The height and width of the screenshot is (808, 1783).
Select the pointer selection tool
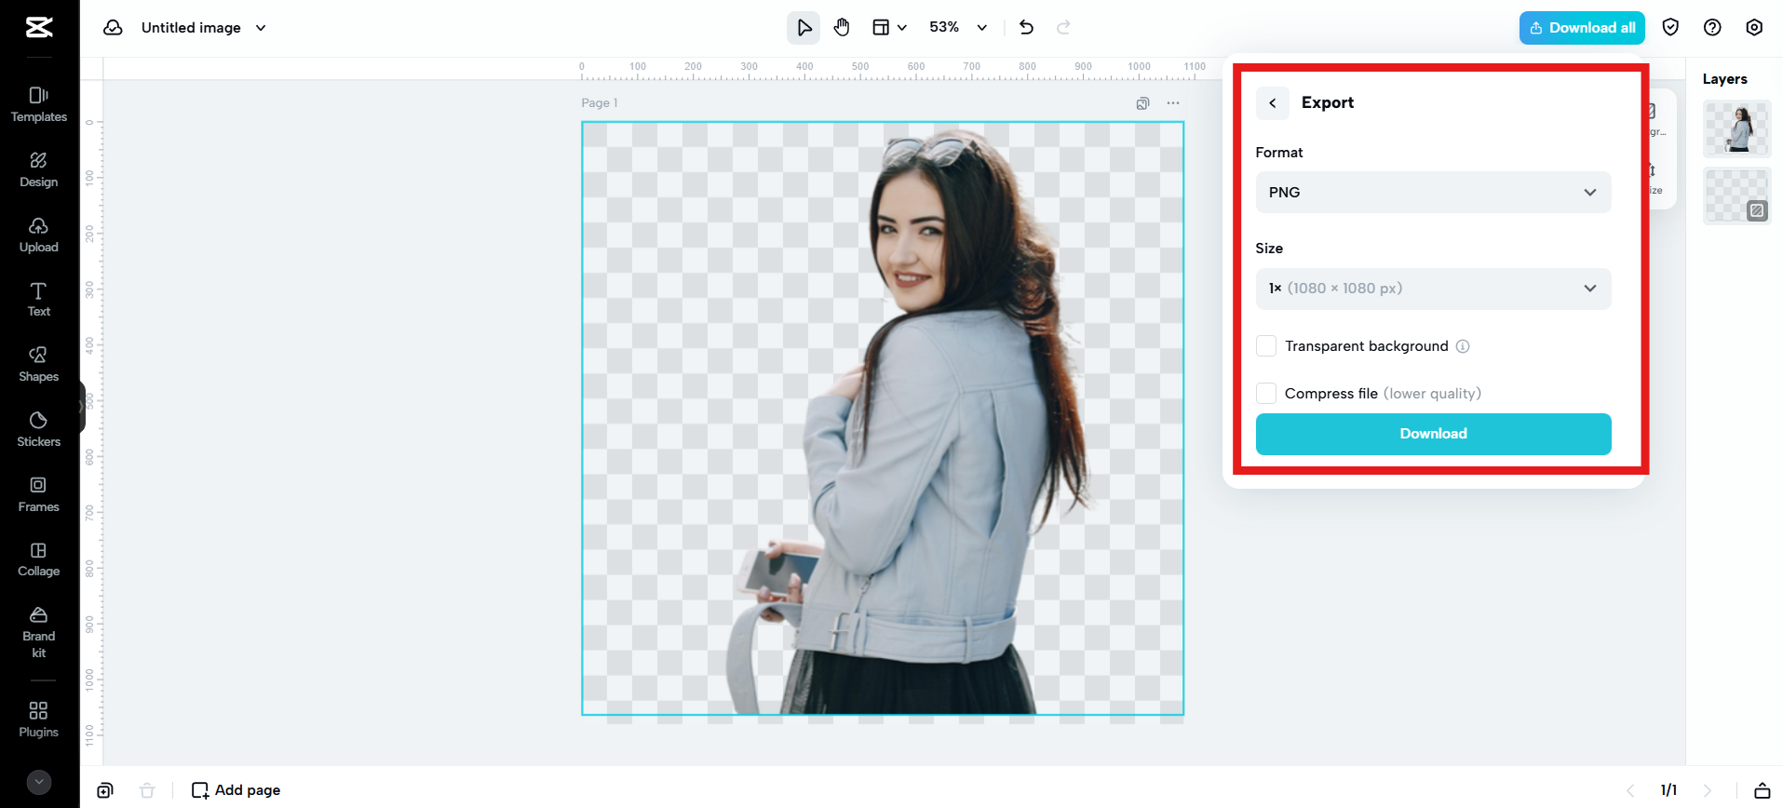[x=804, y=28]
